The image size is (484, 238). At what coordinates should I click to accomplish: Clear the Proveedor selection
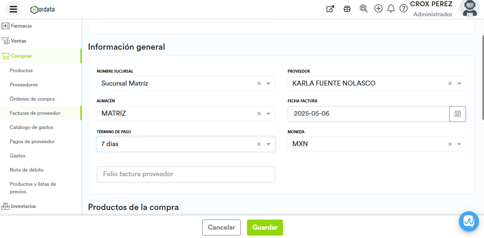pos(450,84)
